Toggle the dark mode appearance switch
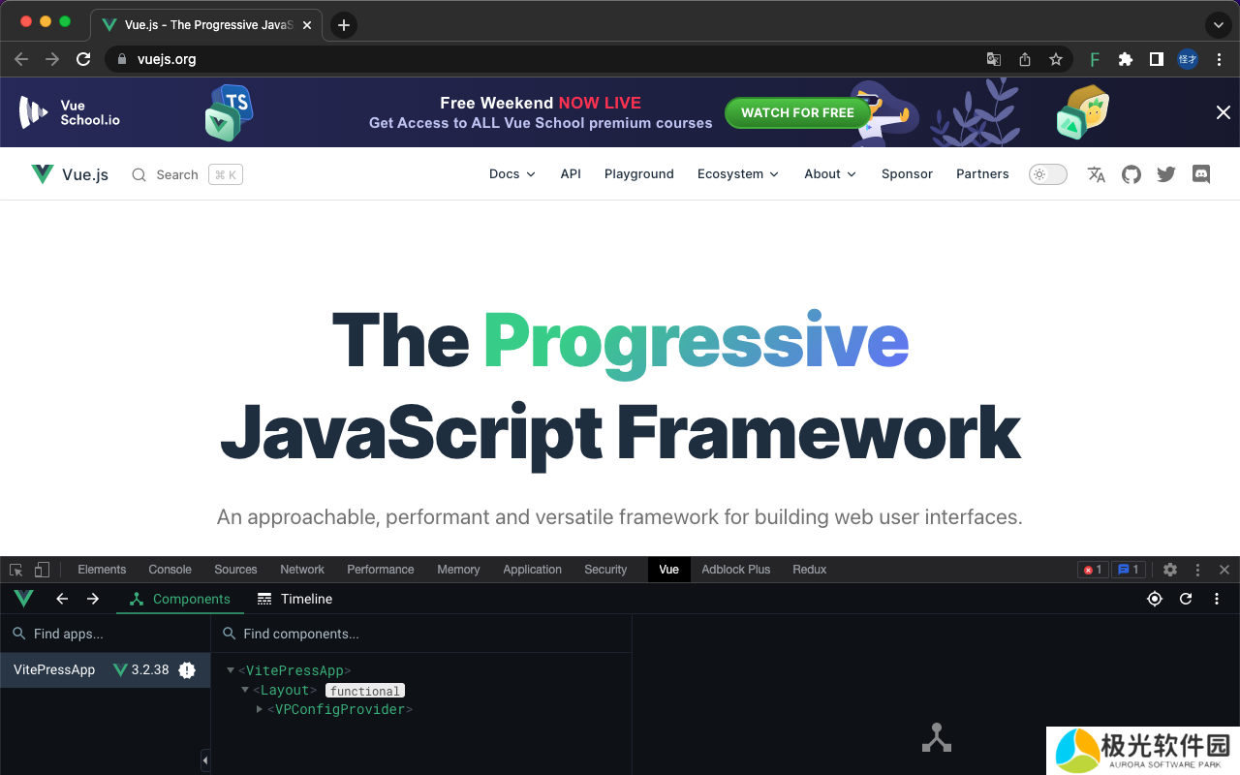The height and width of the screenshot is (775, 1240). click(1047, 174)
